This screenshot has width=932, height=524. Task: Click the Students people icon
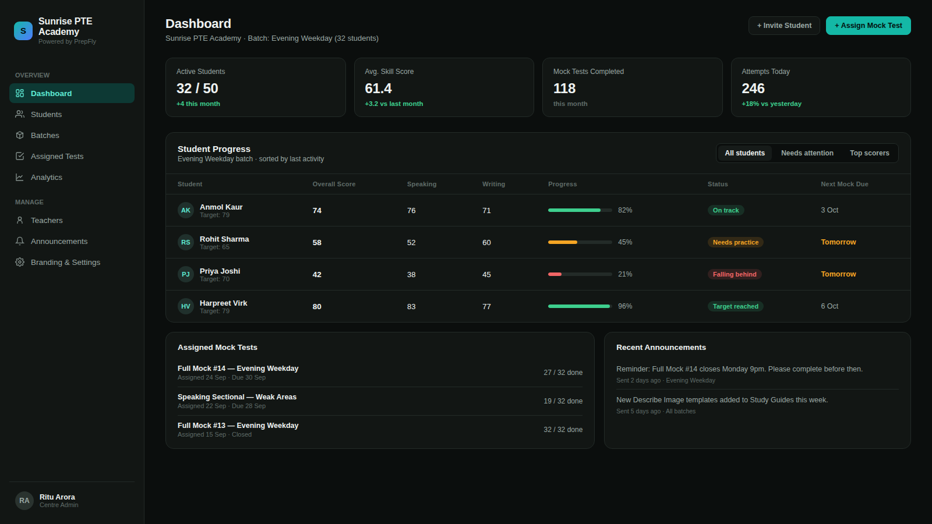[20, 114]
